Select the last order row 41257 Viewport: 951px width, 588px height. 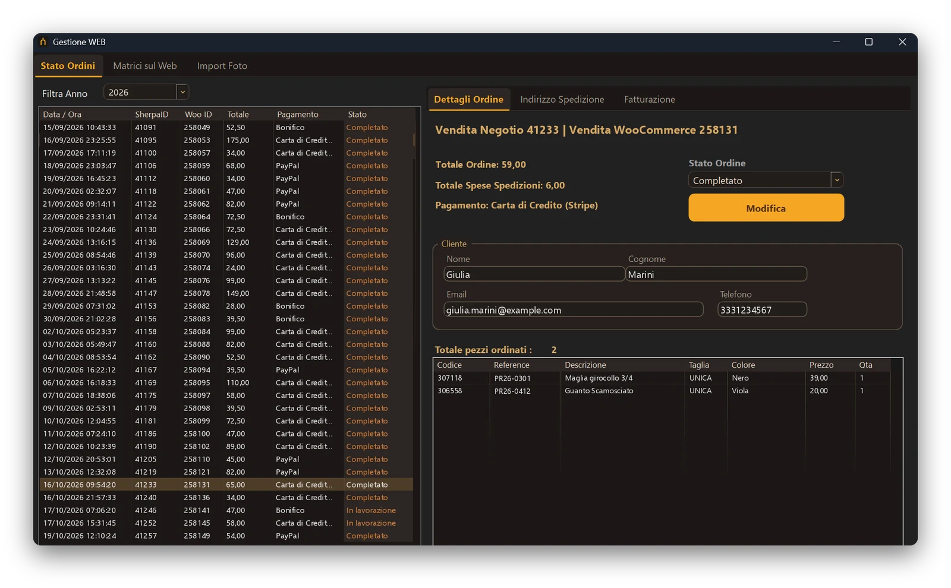click(x=226, y=536)
